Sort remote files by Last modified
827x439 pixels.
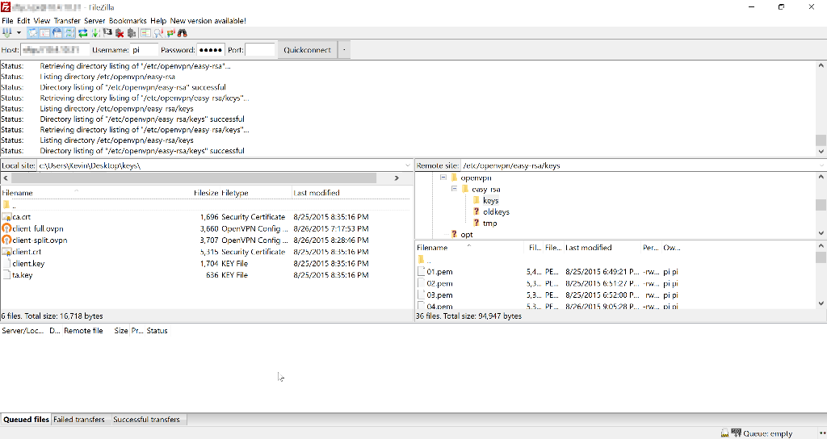pyautogui.click(x=589, y=248)
